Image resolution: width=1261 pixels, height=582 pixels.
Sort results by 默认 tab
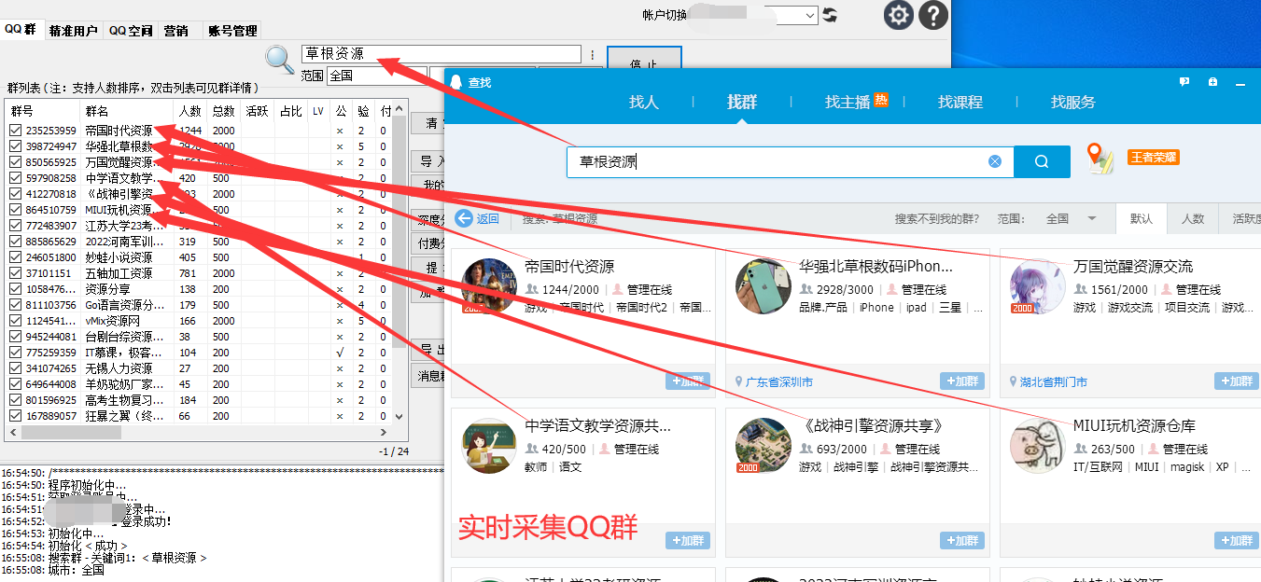click(x=1142, y=218)
